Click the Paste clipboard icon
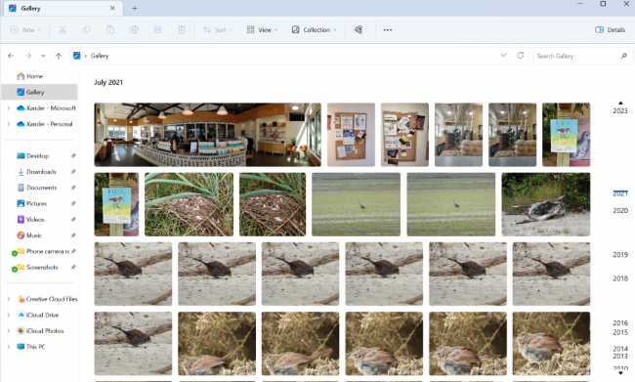The height and width of the screenshot is (382, 635). [110, 30]
